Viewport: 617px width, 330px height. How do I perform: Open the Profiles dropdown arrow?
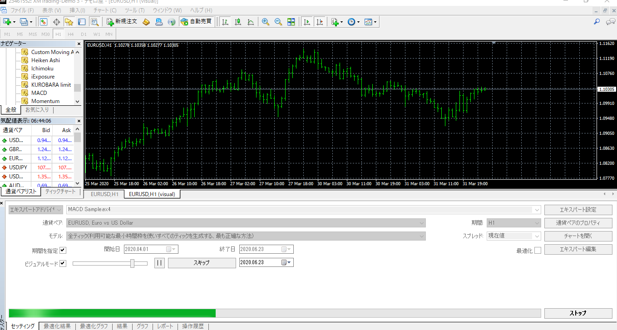coord(30,22)
